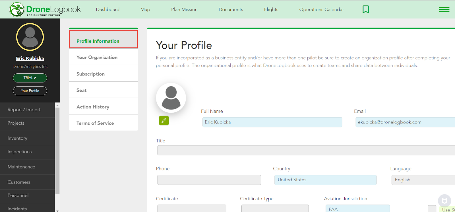
Task: Open Customers in sidebar
Action: click(27, 182)
